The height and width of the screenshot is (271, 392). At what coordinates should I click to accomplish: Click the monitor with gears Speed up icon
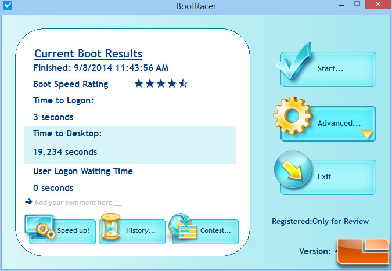pos(40,226)
